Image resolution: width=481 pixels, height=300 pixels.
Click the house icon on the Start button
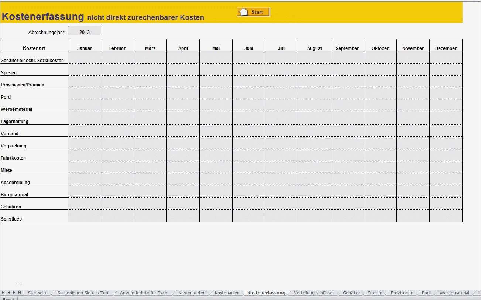coord(244,11)
